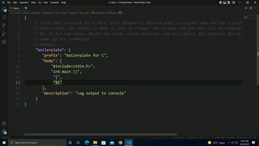
Task: Click the VS Code icon on the taskbar
Action: point(129,143)
